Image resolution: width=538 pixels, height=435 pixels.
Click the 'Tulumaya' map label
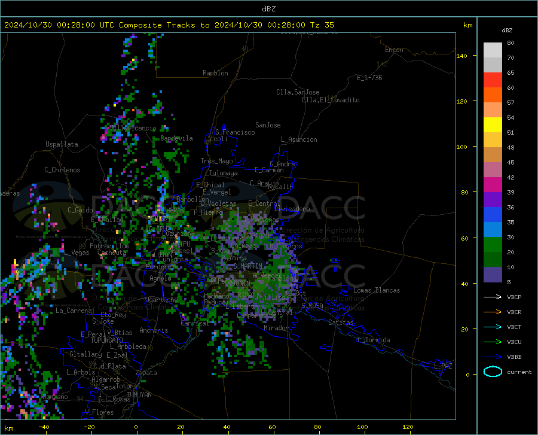click(x=224, y=173)
